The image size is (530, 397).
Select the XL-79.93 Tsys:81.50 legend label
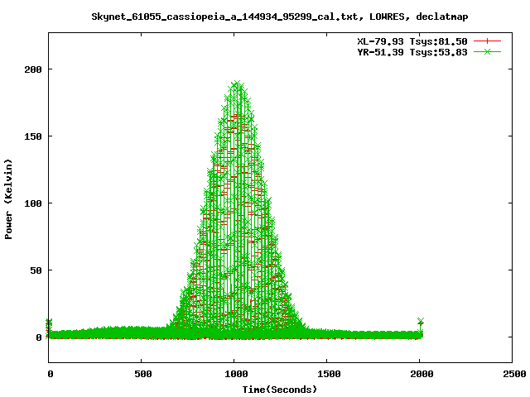pyautogui.click(x=413, y=41)
